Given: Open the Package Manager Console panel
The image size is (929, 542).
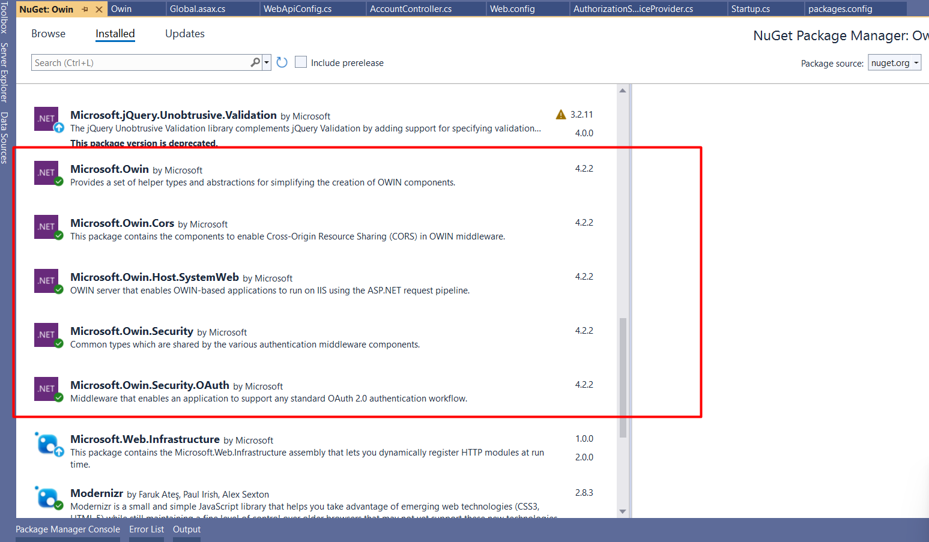Looking at the screenshot, I should 68,529.
